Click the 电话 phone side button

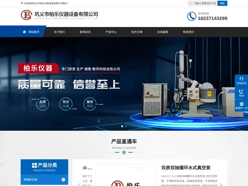pos(241,93)
